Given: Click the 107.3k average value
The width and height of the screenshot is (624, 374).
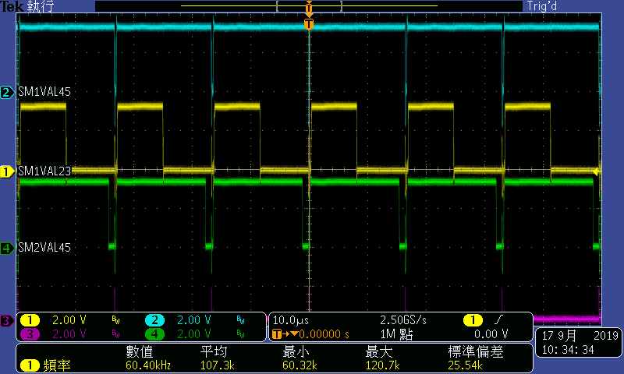Looking at the screenshot, I should (x=218, y=365).
